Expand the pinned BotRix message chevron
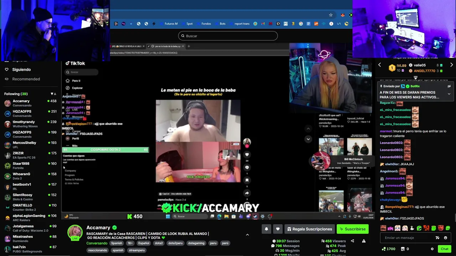 click(x=449, y=94)
